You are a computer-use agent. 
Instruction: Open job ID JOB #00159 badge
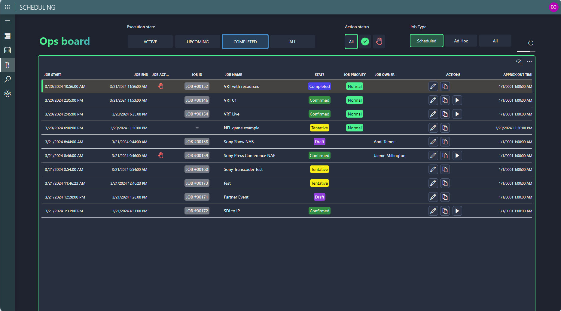coord(197,155)
